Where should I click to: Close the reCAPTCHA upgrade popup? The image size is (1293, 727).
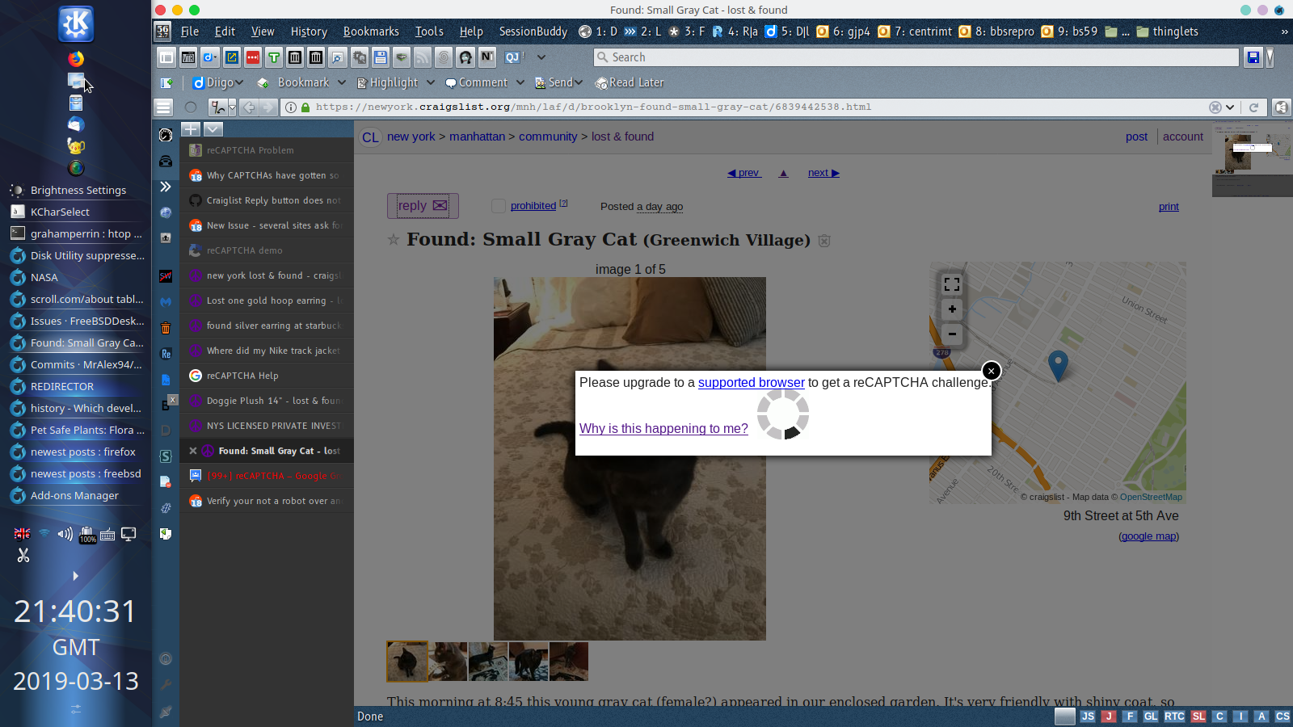[x=992, y=371]
